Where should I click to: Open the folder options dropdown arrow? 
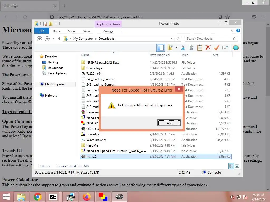click(177, 48)
